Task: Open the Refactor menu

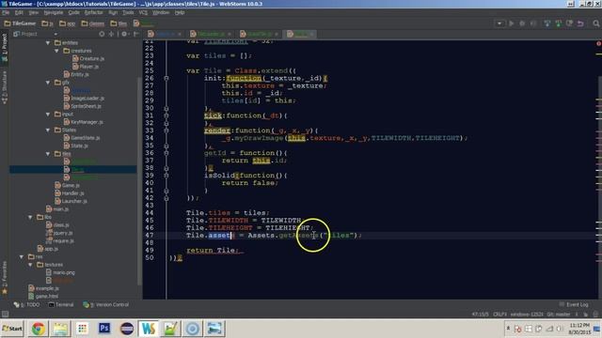Action: pyautogui.click(x=94, y=12)
